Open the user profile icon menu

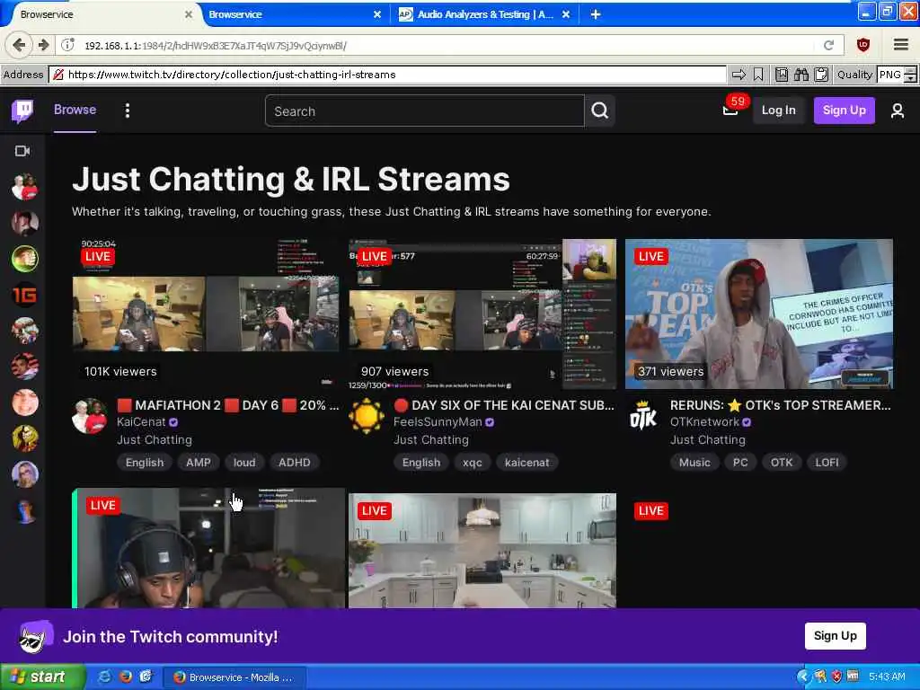pyautogui.click(x=898, y=111)
